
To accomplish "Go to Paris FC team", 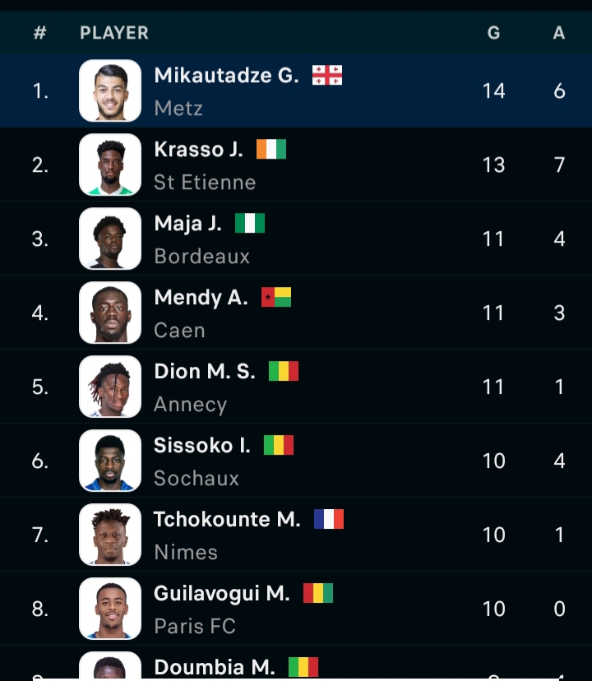I will click(x=195, y=626).
